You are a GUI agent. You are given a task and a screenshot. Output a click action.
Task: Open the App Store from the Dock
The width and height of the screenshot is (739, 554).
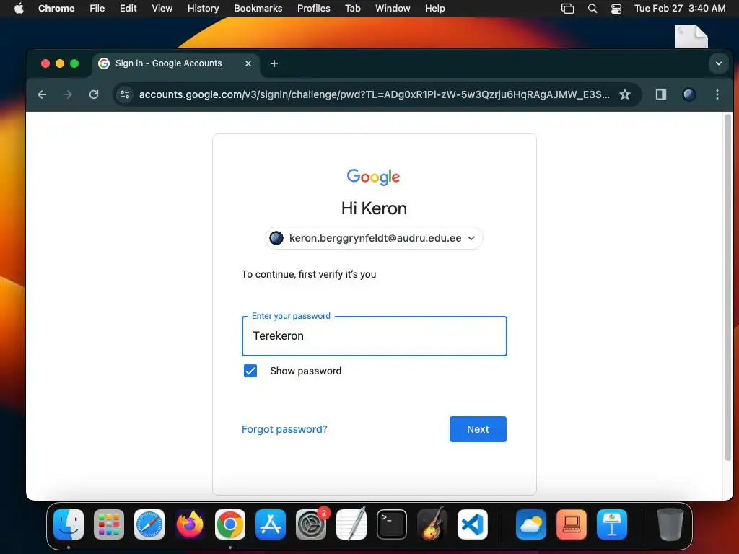(x=271, y=524)
